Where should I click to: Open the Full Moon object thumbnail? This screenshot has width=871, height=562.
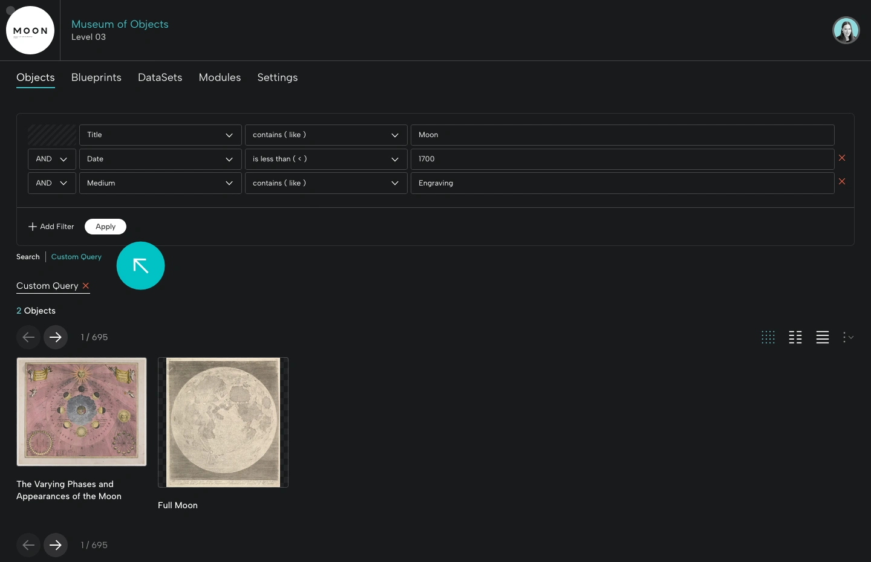[x=223, y=422]
